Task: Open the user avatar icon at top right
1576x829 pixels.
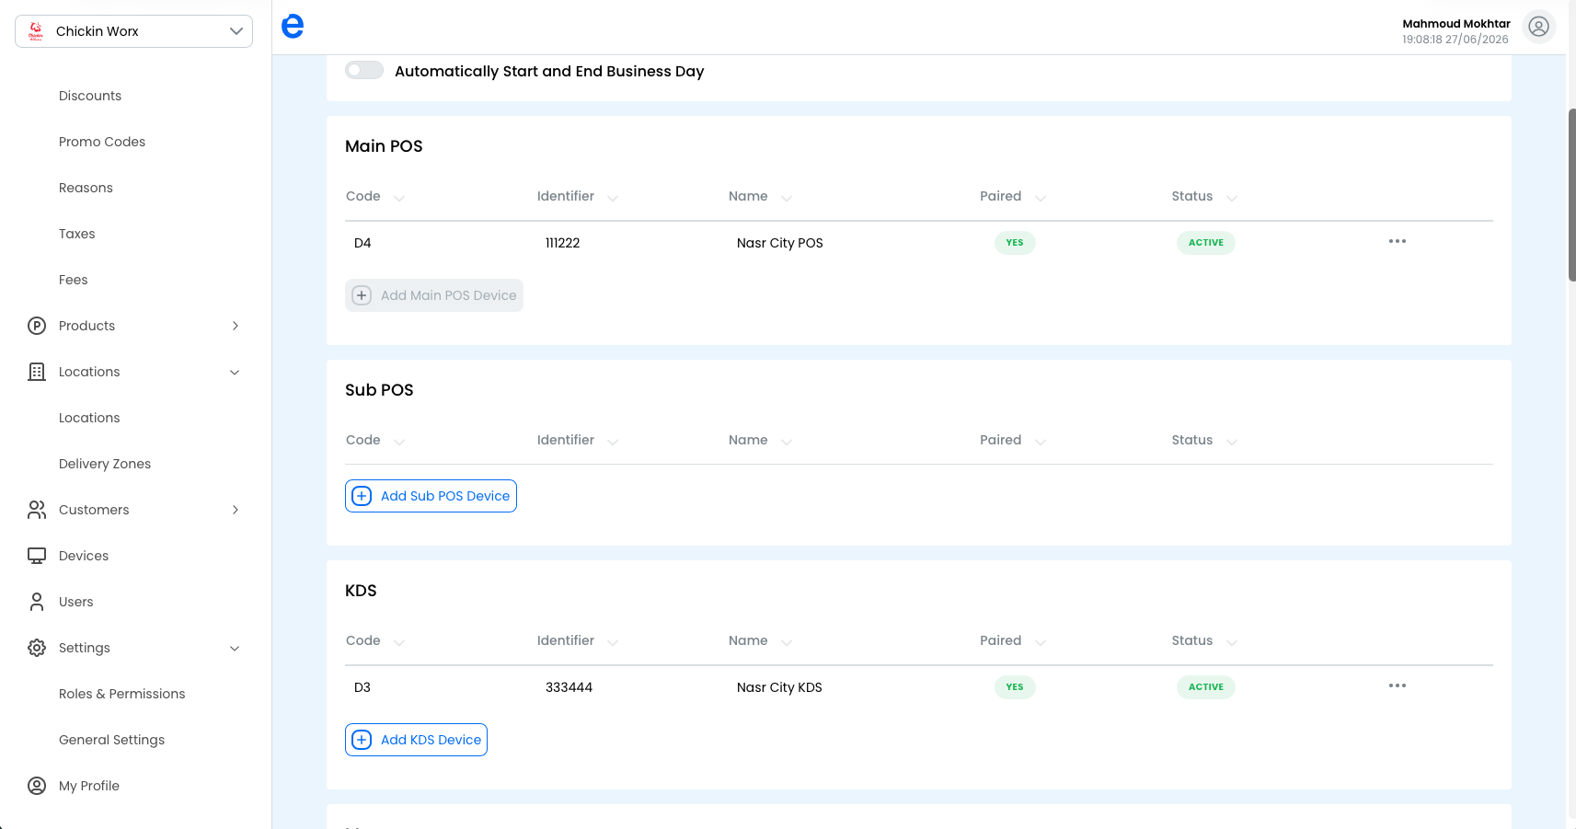Action: (x=1538, y=28)
